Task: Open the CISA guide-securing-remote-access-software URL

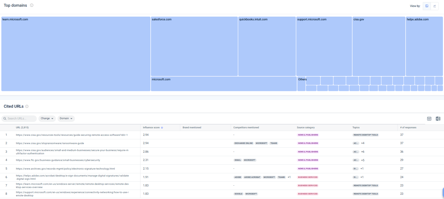Action: (72, 135)
